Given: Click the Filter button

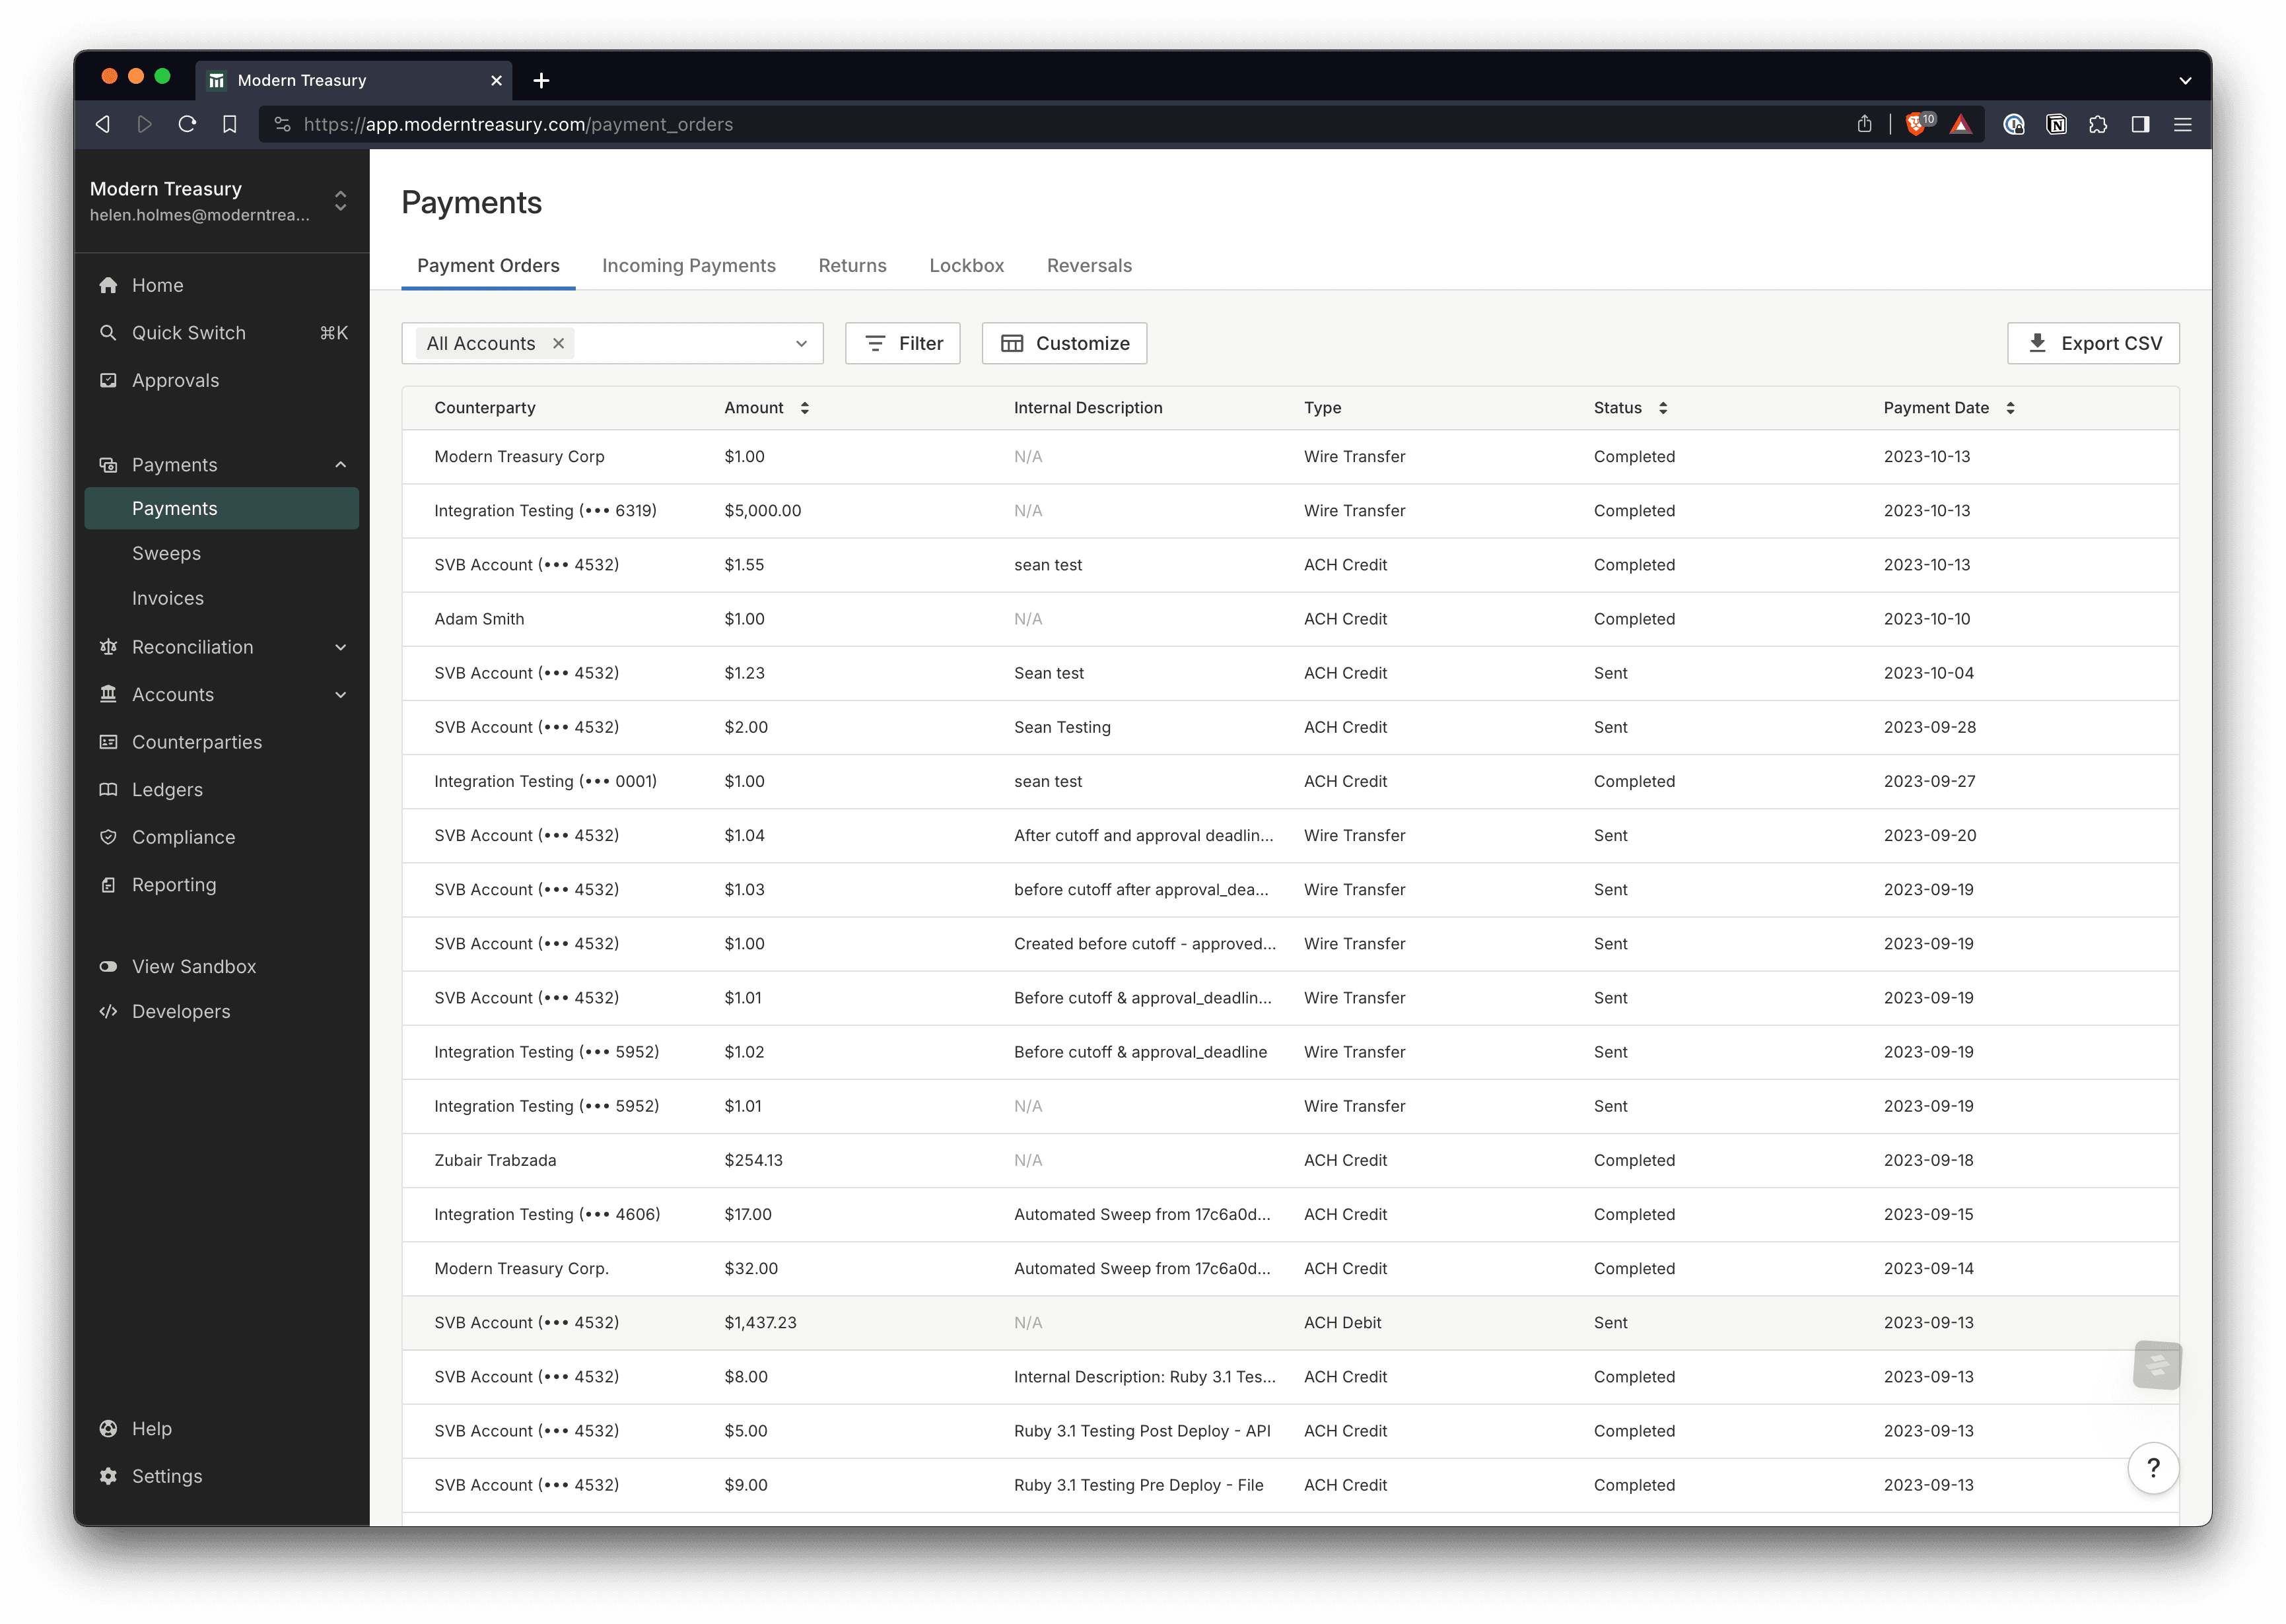Looking at the screenshot, I should pos(903,343).
